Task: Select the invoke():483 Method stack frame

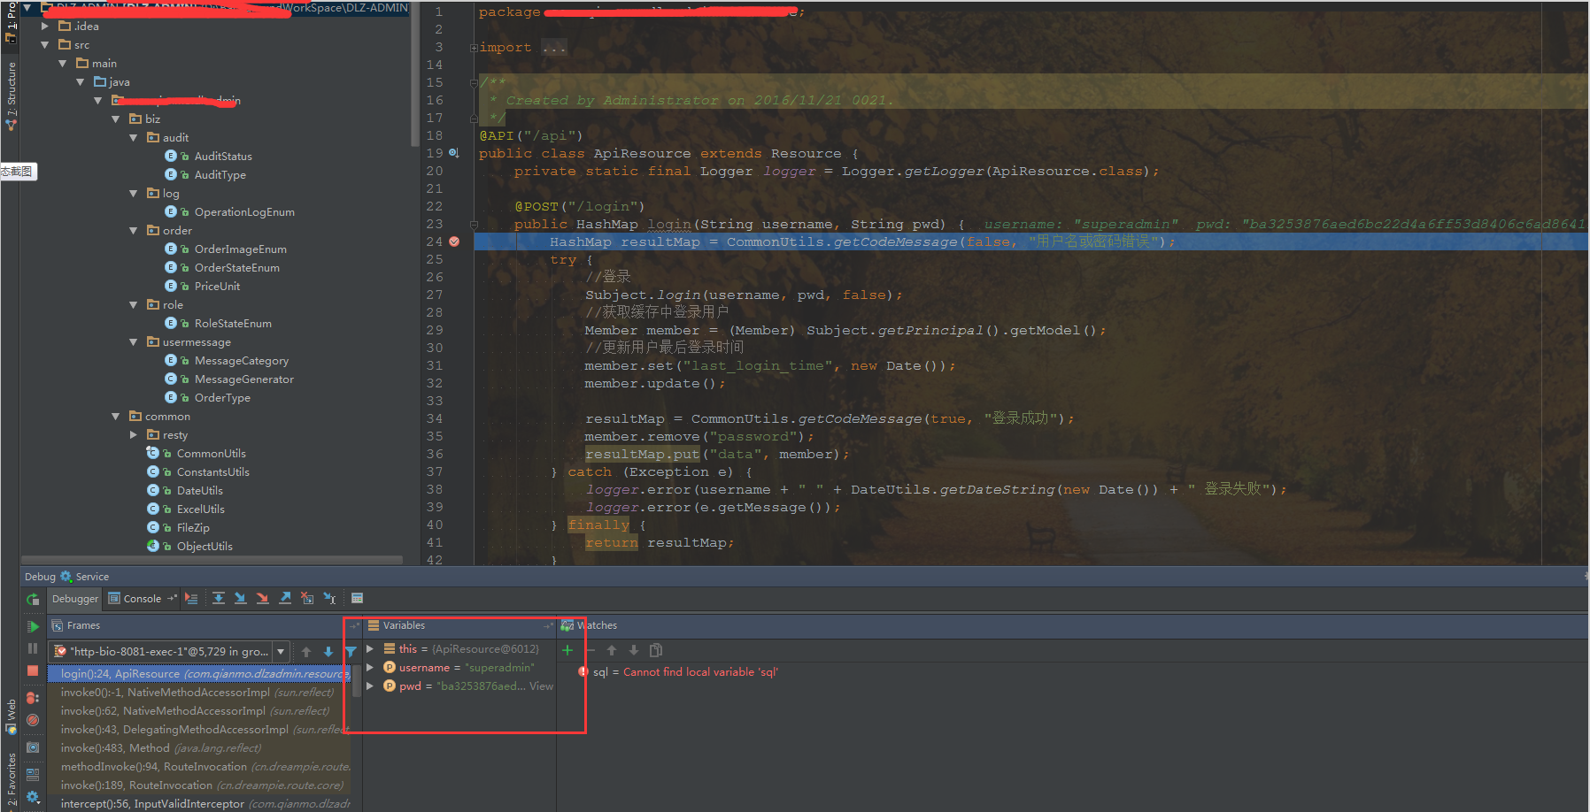Action: coord(160,748)
